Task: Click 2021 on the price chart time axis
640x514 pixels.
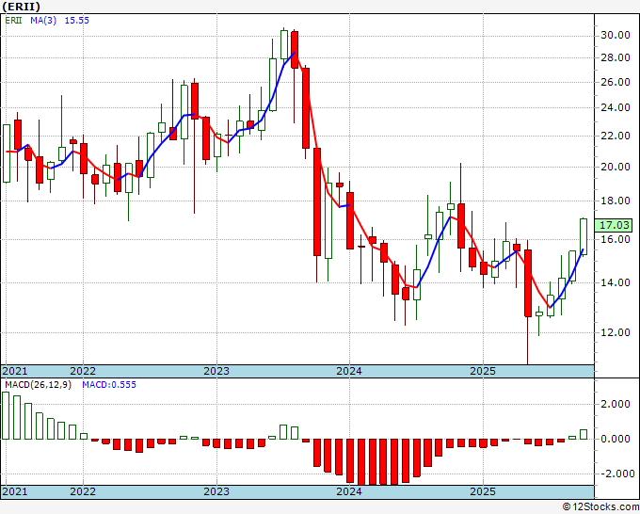Action: (15, 371)
